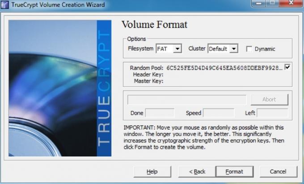The width and height of the screenshot is (304, 184).
Task: Close the TrueCrypt wizard window
Action: pos(291,3)
